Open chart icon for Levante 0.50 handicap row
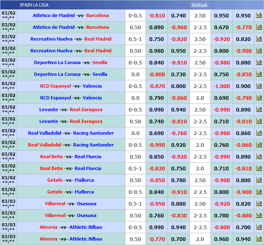The image size is (264, 245). click(259, 121)
